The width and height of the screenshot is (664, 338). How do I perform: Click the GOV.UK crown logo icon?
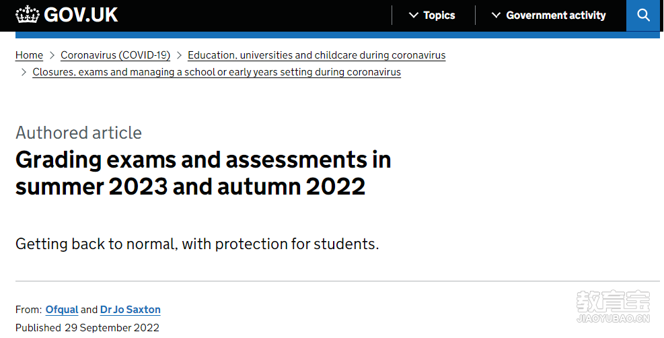coord(28,15)
